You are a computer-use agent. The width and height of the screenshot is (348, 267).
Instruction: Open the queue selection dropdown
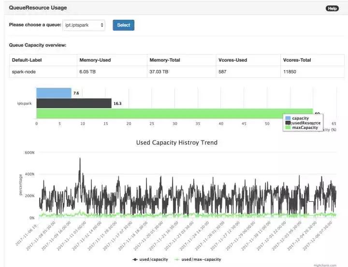click(x=84, y=25)
